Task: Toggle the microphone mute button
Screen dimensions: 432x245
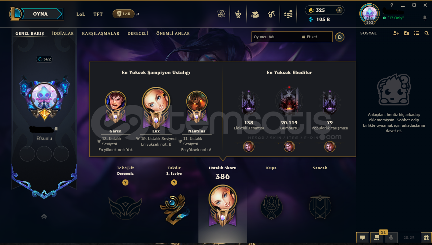Action: pos(391,238)
